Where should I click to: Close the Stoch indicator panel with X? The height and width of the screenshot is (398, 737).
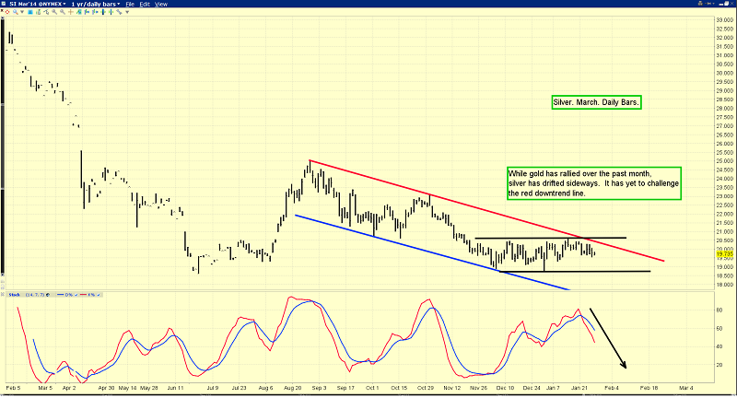[x=3, y=294]
